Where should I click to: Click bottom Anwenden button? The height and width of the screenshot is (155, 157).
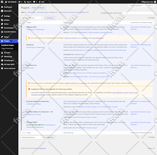(50, 137)
